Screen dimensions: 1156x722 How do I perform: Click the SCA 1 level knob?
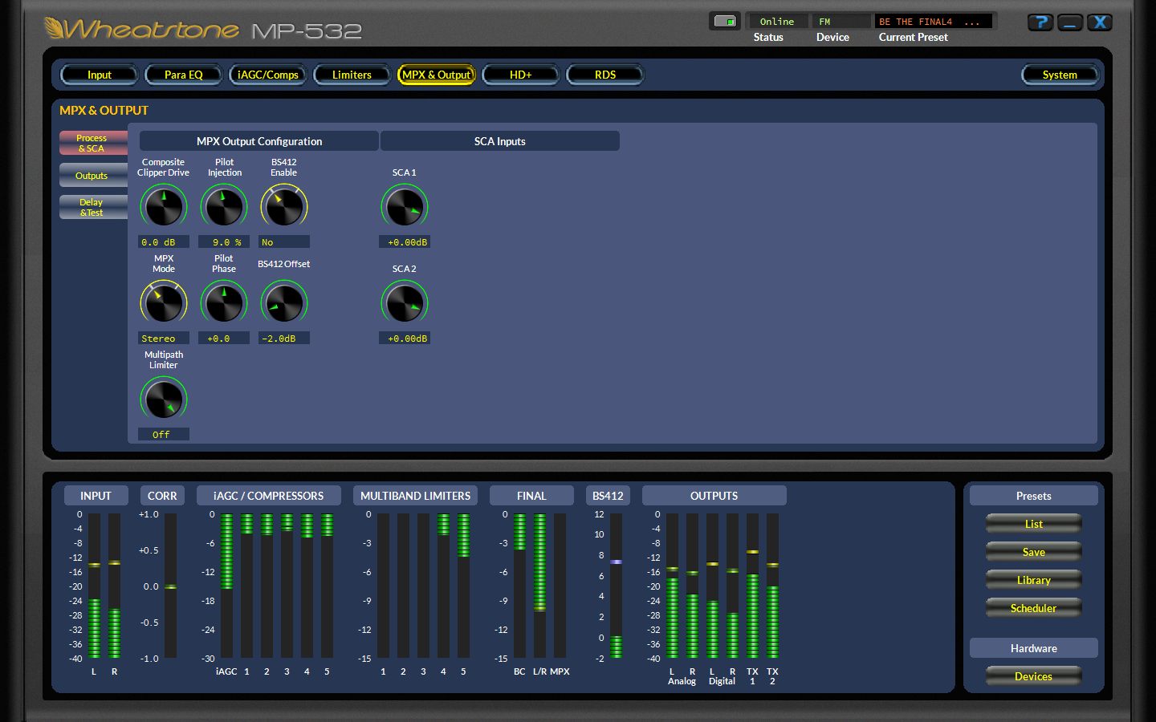[405, 206]
